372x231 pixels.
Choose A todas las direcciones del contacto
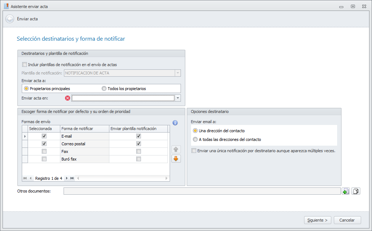tap(195, 139)
